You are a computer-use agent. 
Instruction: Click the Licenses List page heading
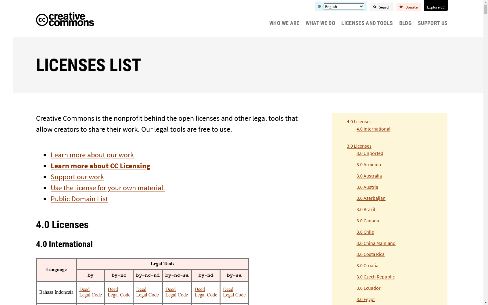[88, 65]
